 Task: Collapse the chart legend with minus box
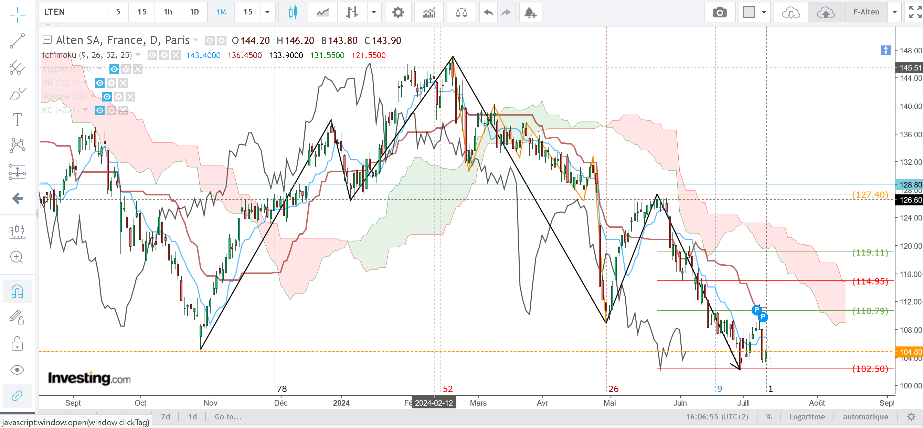tap(47, 40)
